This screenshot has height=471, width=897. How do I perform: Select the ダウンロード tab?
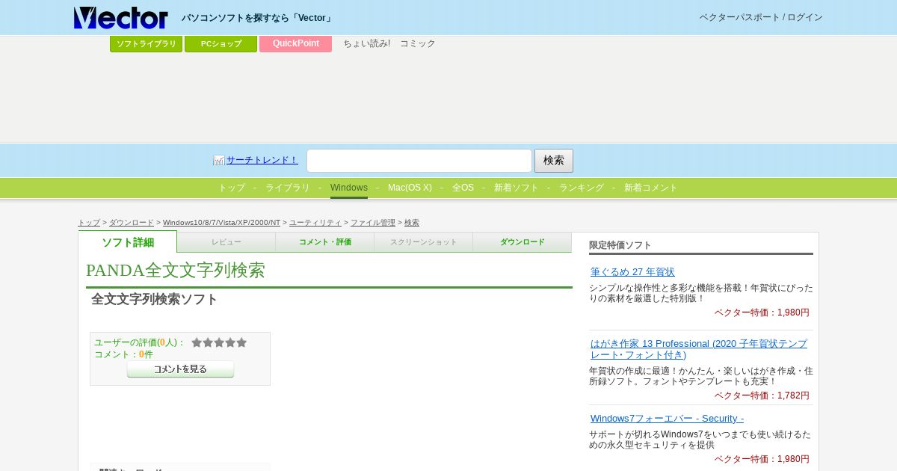(x=523, y=242)
